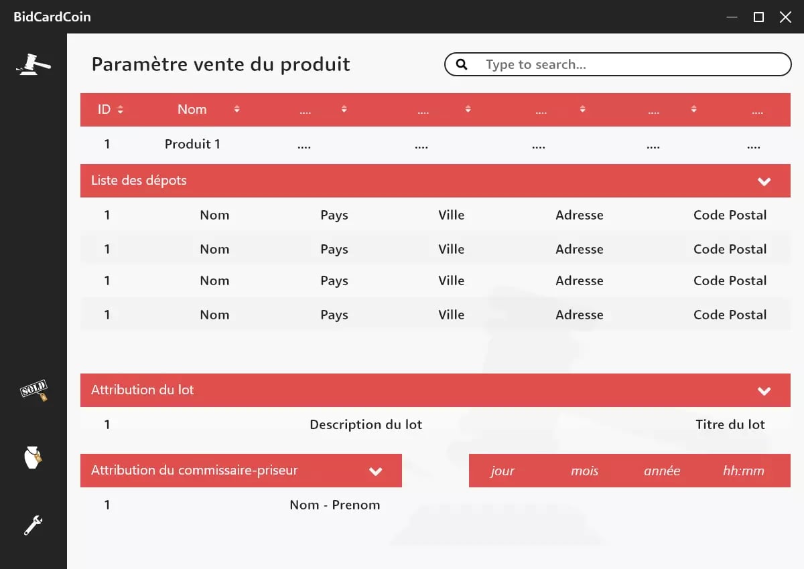Select the mois date field

coord(584,471)
